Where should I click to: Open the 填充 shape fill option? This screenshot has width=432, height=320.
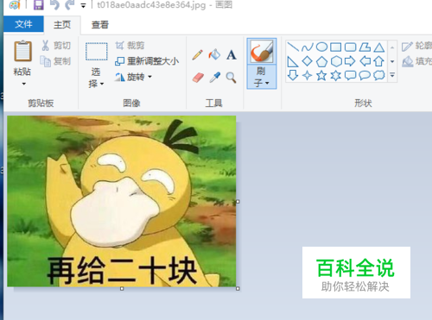pyautogui.click(x=417, y=61)
